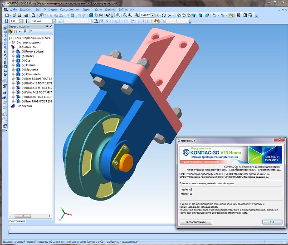Screen dimensions: 288x245
Task: Open the Полный display mode dropdown
Action: (x=54, y=21)
